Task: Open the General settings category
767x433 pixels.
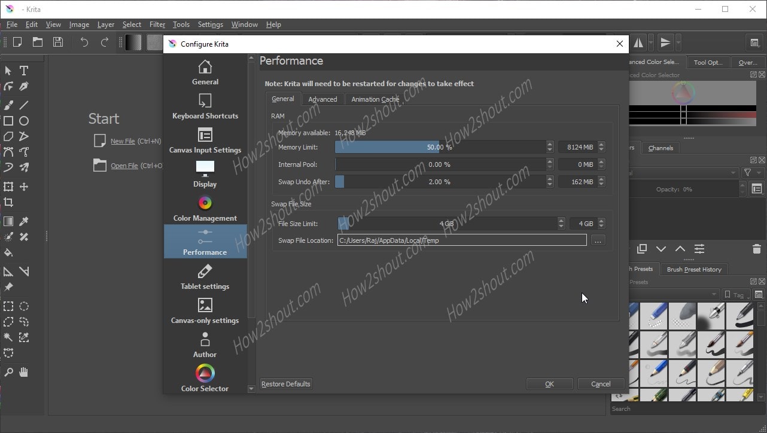Action: pos(205,72)
